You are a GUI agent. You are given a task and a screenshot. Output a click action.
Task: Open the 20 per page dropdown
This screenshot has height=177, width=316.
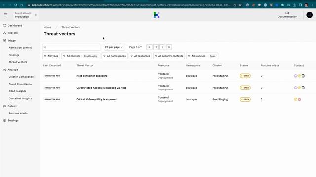[114, 47]
